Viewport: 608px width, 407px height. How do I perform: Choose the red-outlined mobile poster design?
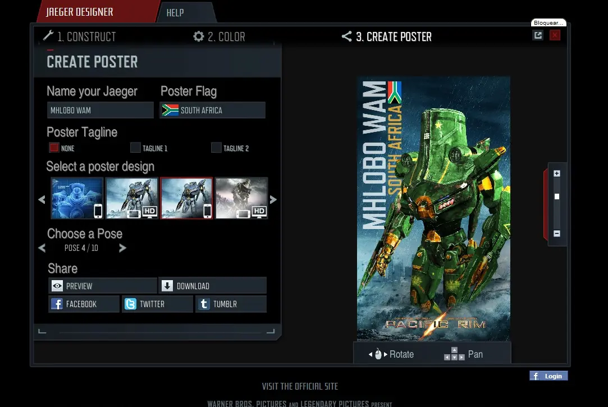(x=186, y=198)
